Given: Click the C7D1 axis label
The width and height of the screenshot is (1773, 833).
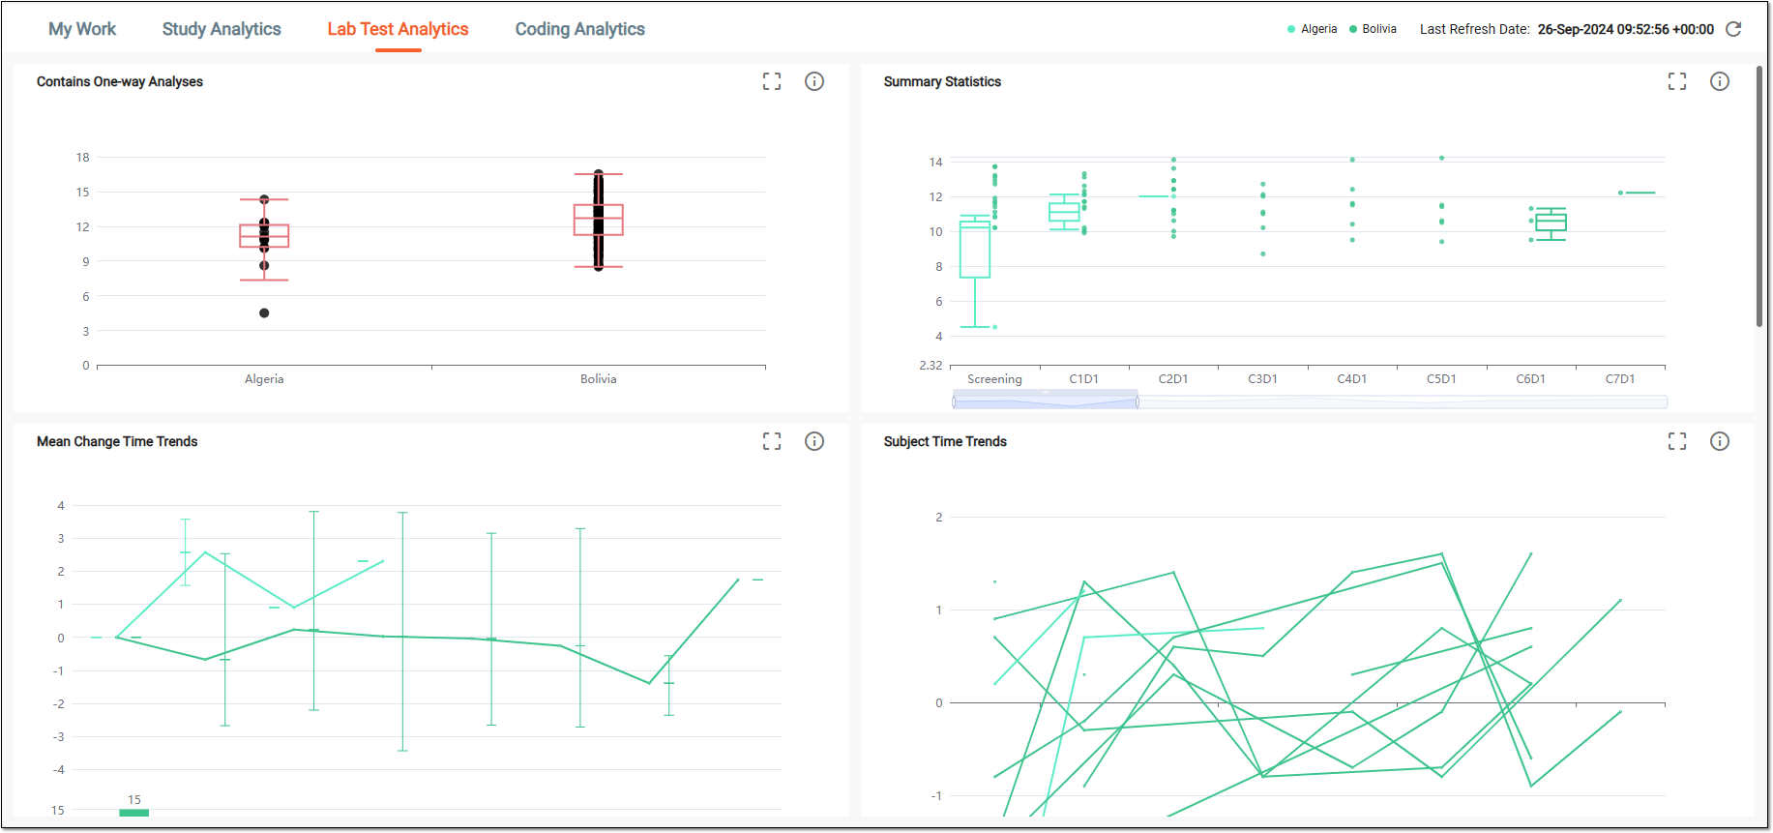Looking at the screenshot, I should pyautogui.click(x=1620, y=379).
